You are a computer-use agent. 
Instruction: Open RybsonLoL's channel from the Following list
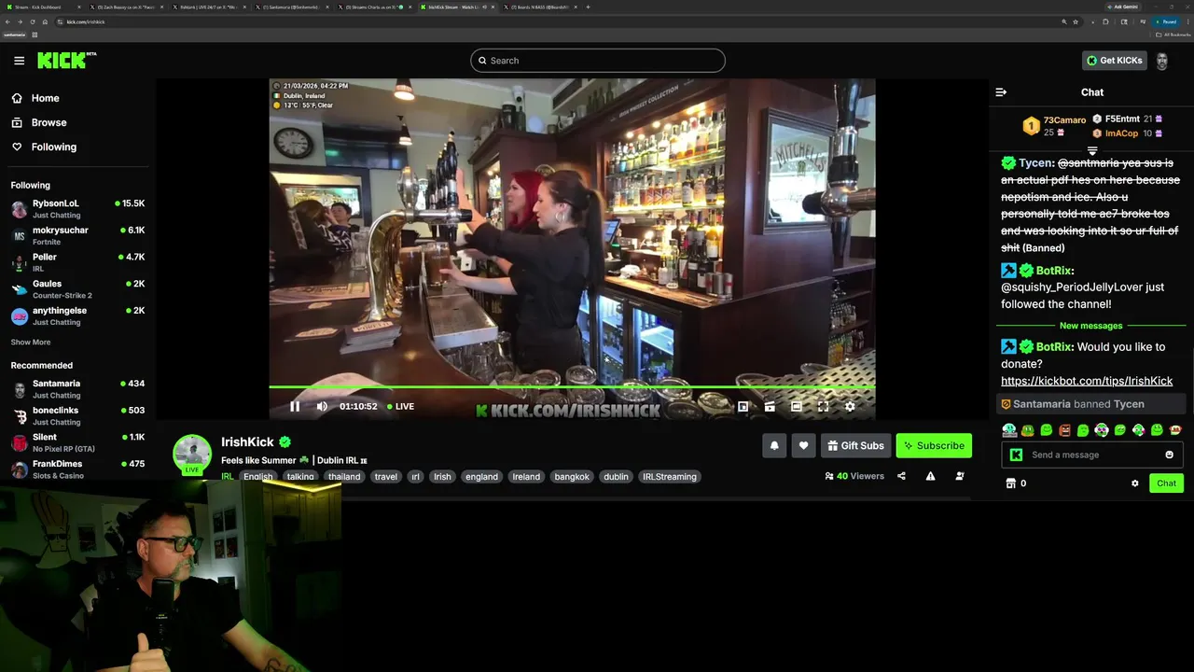click(77, 208)
